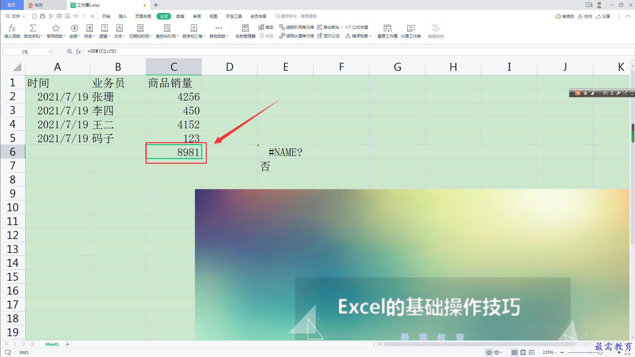The height and width of the screenshot is (357, 635).
Task: Switch to the 开始 (Home) ribbon tab
Action: (106, 16)
